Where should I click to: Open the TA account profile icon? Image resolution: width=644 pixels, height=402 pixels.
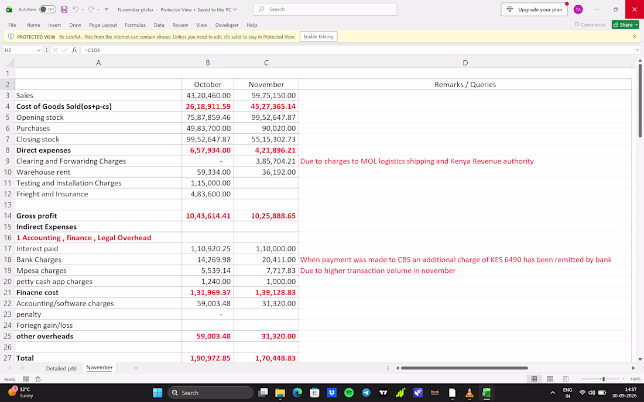click(578, 9)
